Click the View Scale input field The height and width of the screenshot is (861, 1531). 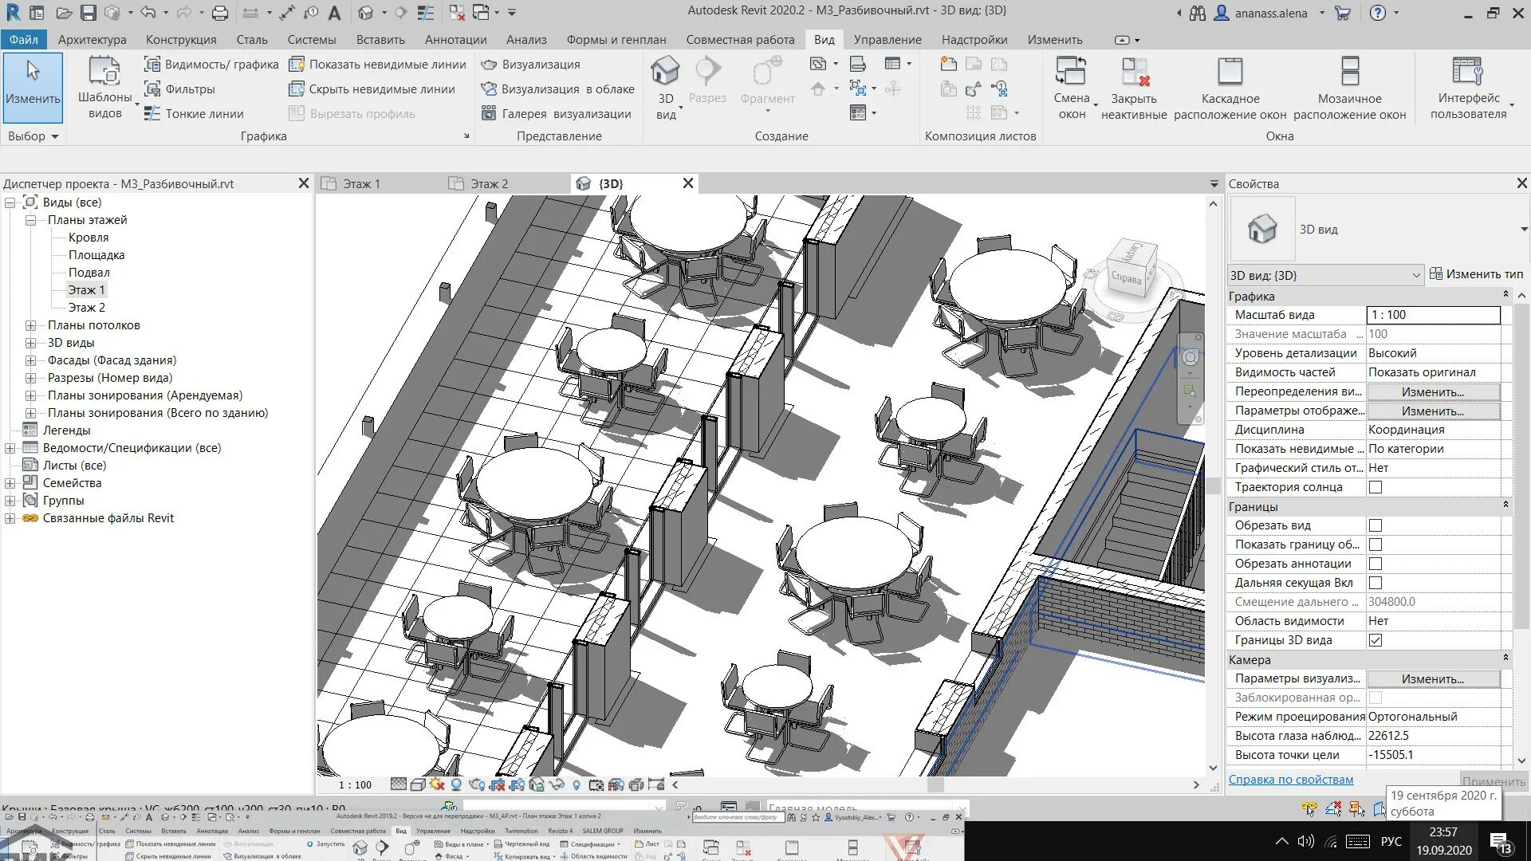(x=1433, y=315)
